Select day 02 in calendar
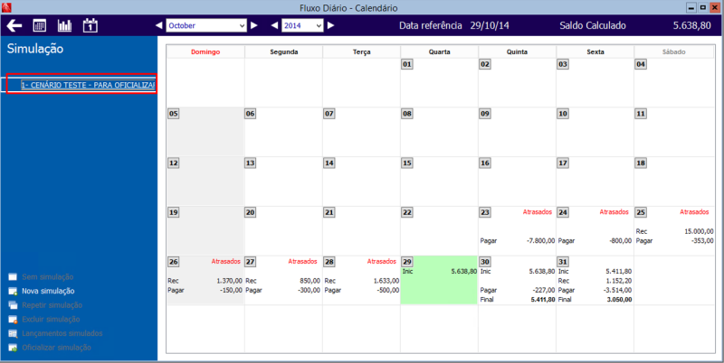 click(x=485, y=64)
